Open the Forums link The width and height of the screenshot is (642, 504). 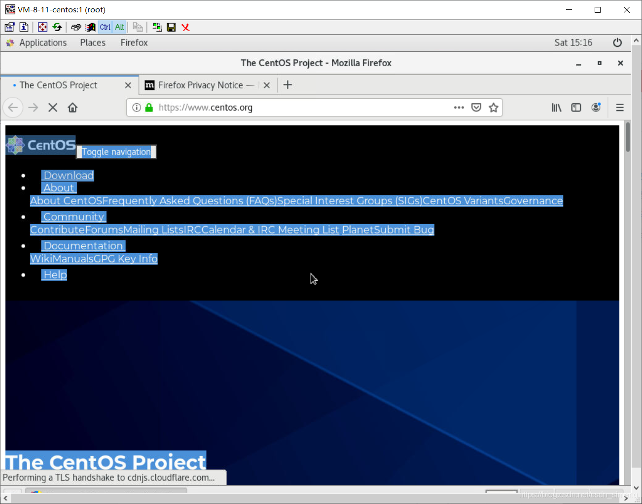click(104, 230)
